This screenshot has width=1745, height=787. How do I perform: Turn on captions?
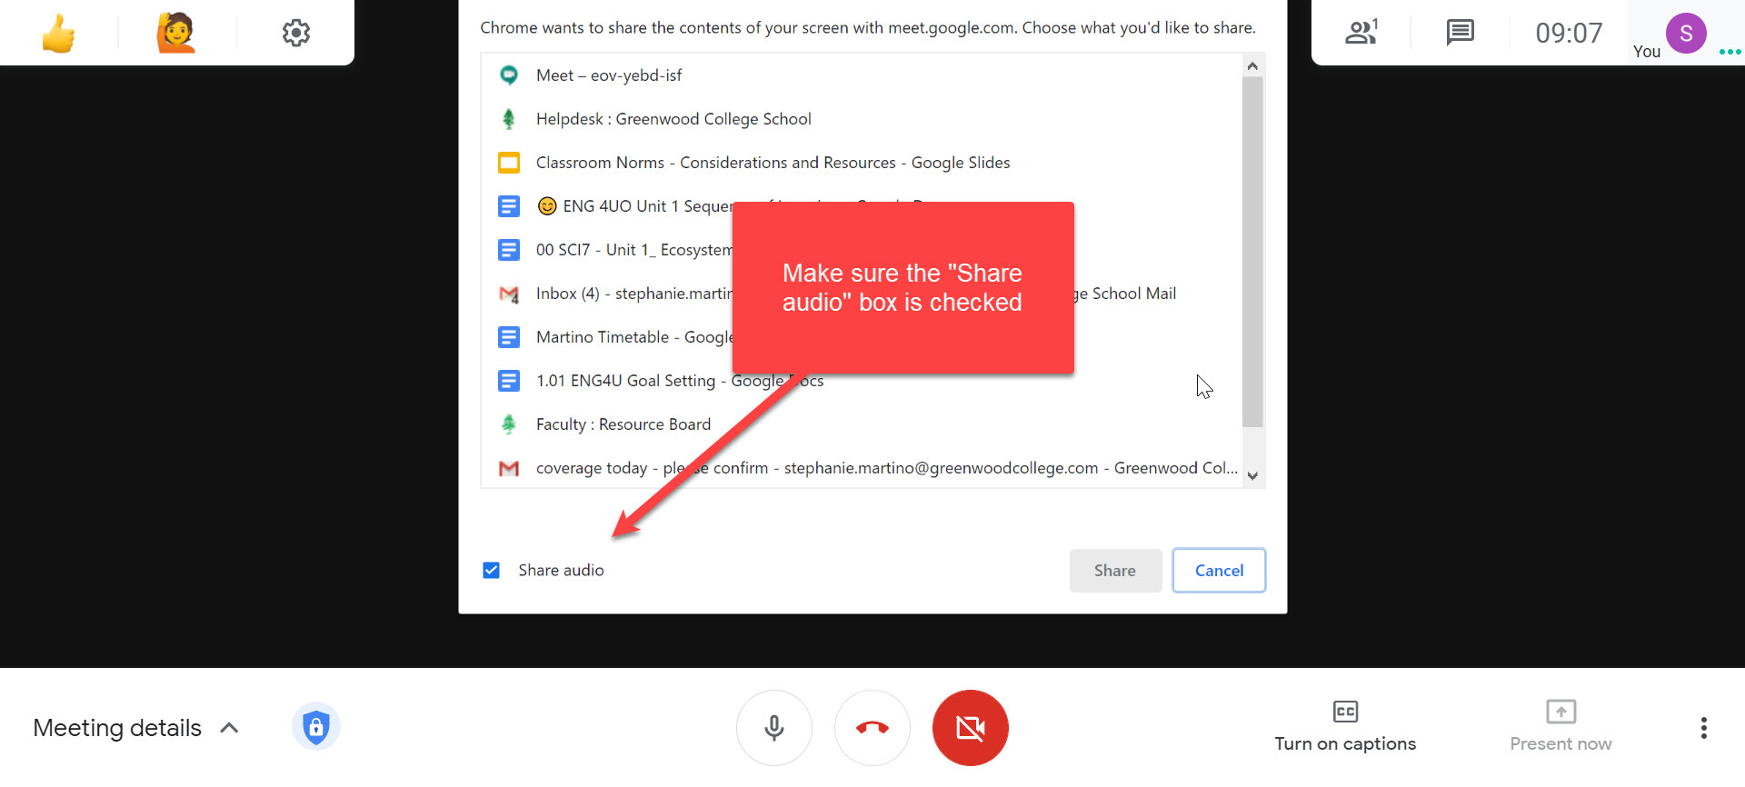point(1345,727)
